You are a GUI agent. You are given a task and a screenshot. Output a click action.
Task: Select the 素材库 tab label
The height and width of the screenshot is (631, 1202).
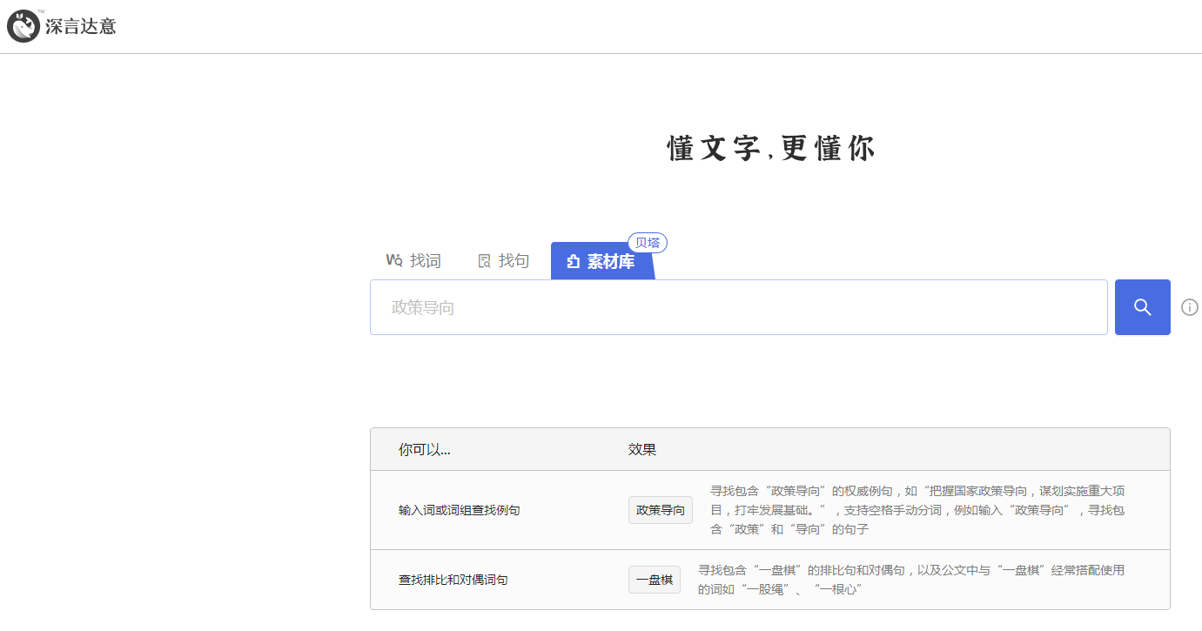pyautogui.click(x=611, y=262)
